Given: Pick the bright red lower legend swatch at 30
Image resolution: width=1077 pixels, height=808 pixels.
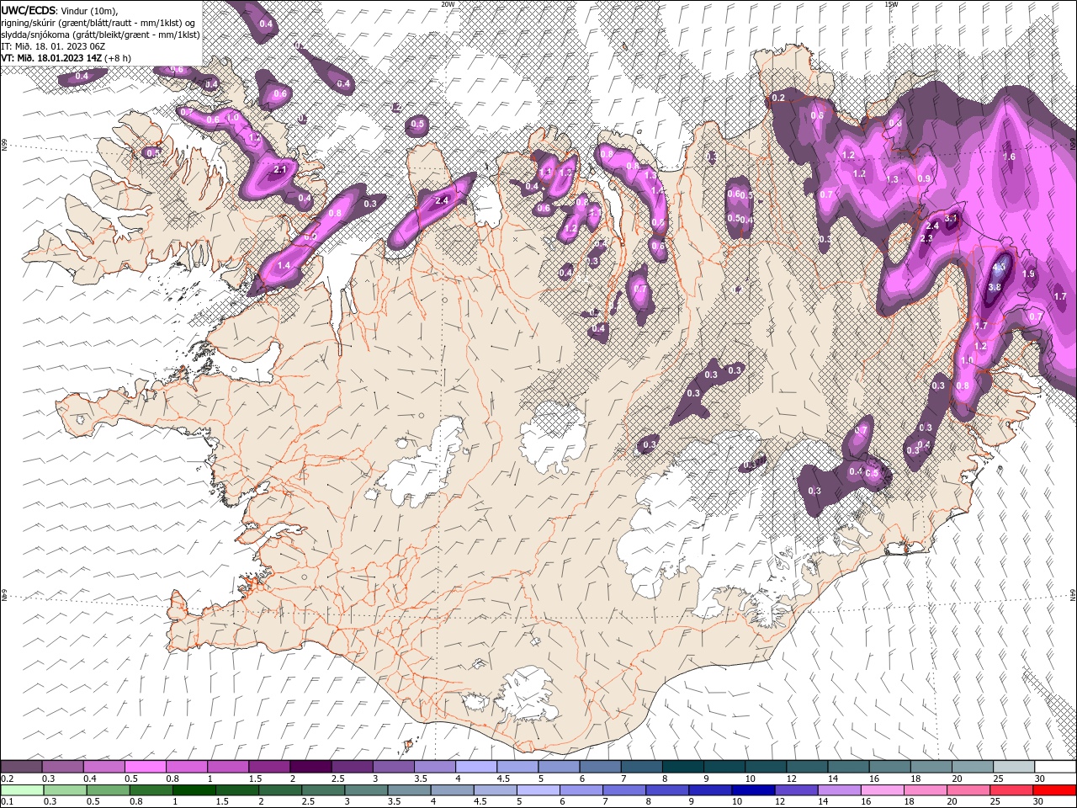Looking at the screenshot, I should point(1054,790).
